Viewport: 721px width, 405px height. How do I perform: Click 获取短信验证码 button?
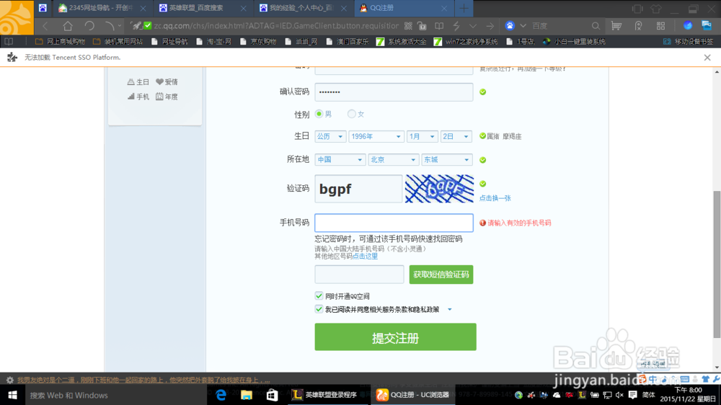[441, 275]
